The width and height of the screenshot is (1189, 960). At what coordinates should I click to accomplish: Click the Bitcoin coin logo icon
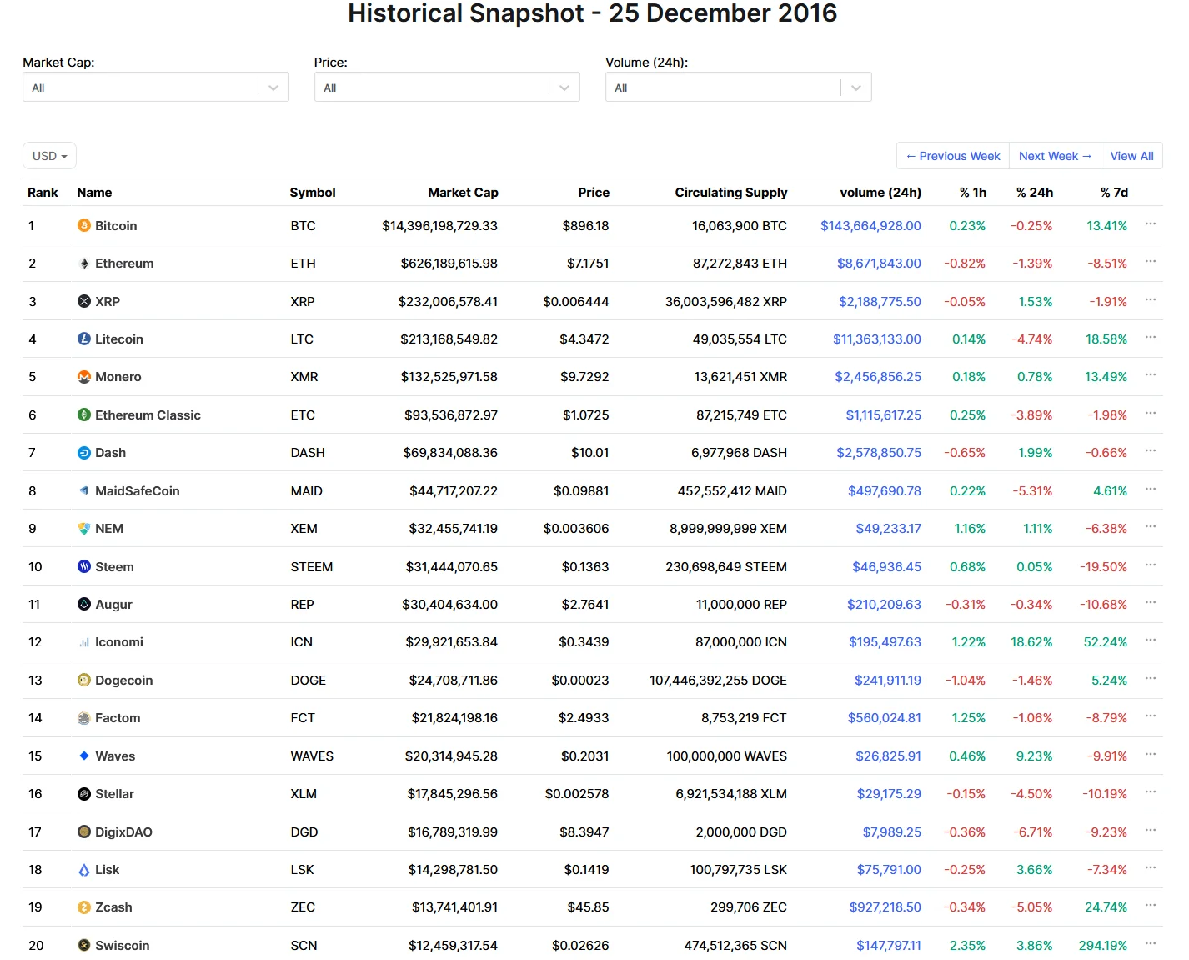pyautogui.click(x=84, y=225)
